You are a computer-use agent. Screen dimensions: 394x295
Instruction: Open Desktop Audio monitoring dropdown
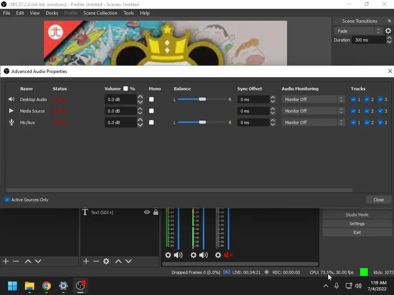coord(313,99)
